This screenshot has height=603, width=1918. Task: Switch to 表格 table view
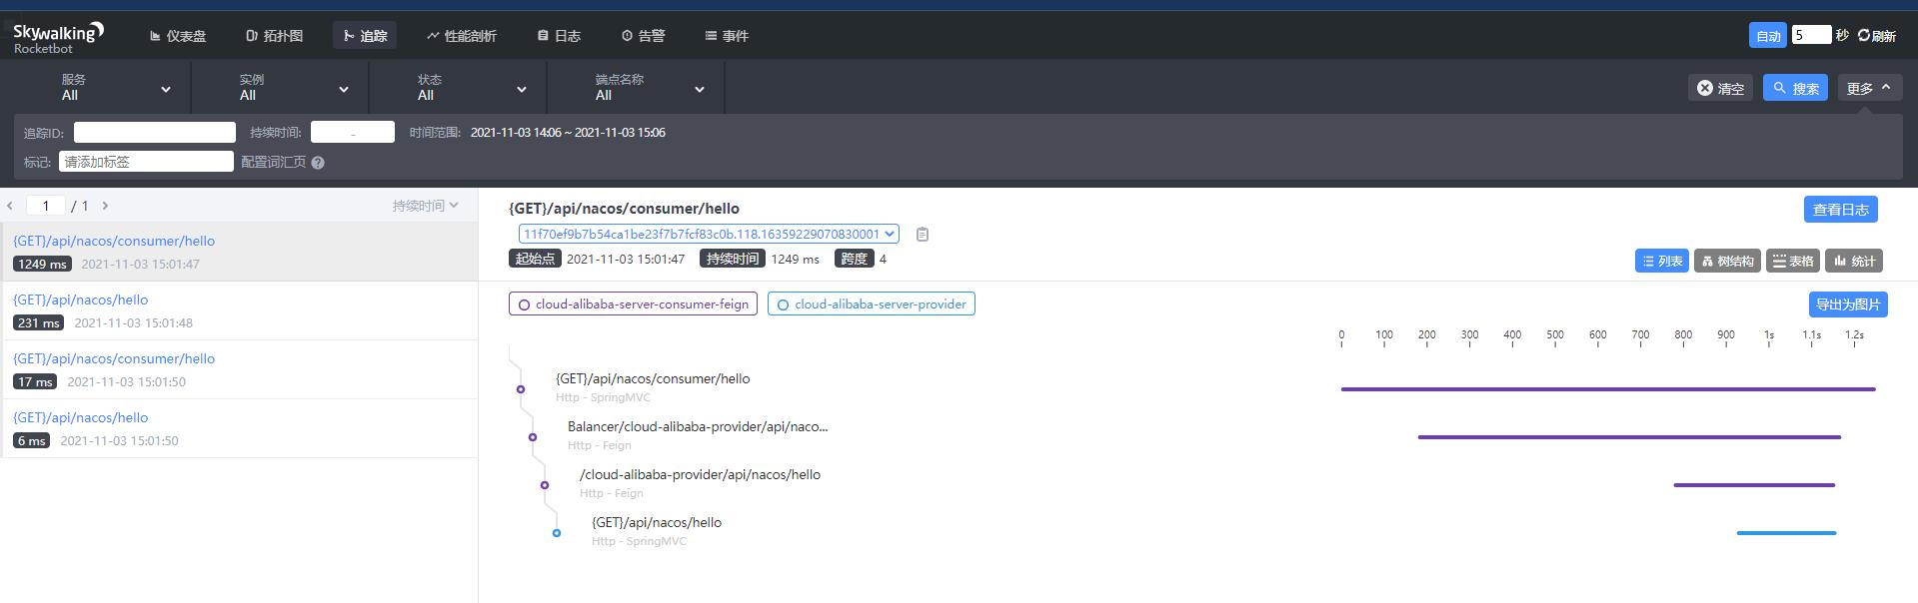tap(1793, 261)
